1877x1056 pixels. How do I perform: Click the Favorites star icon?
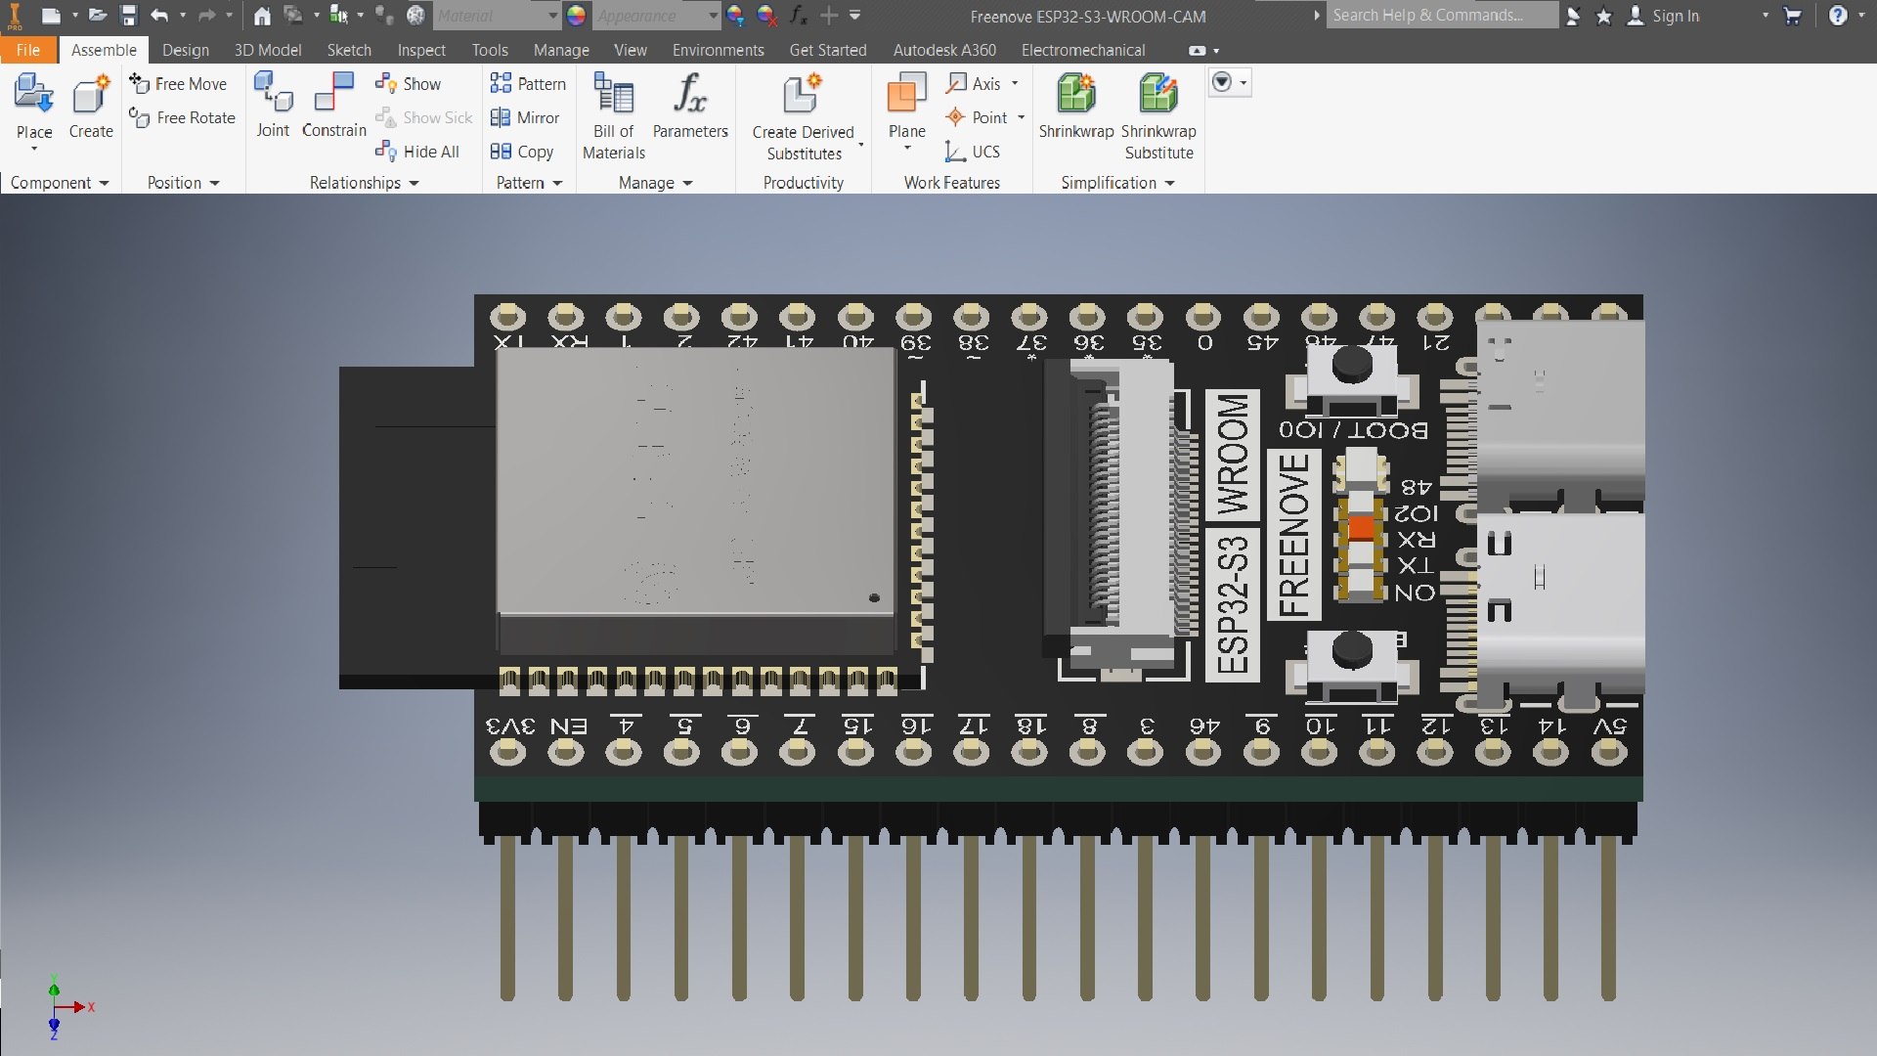[1603, 16]
